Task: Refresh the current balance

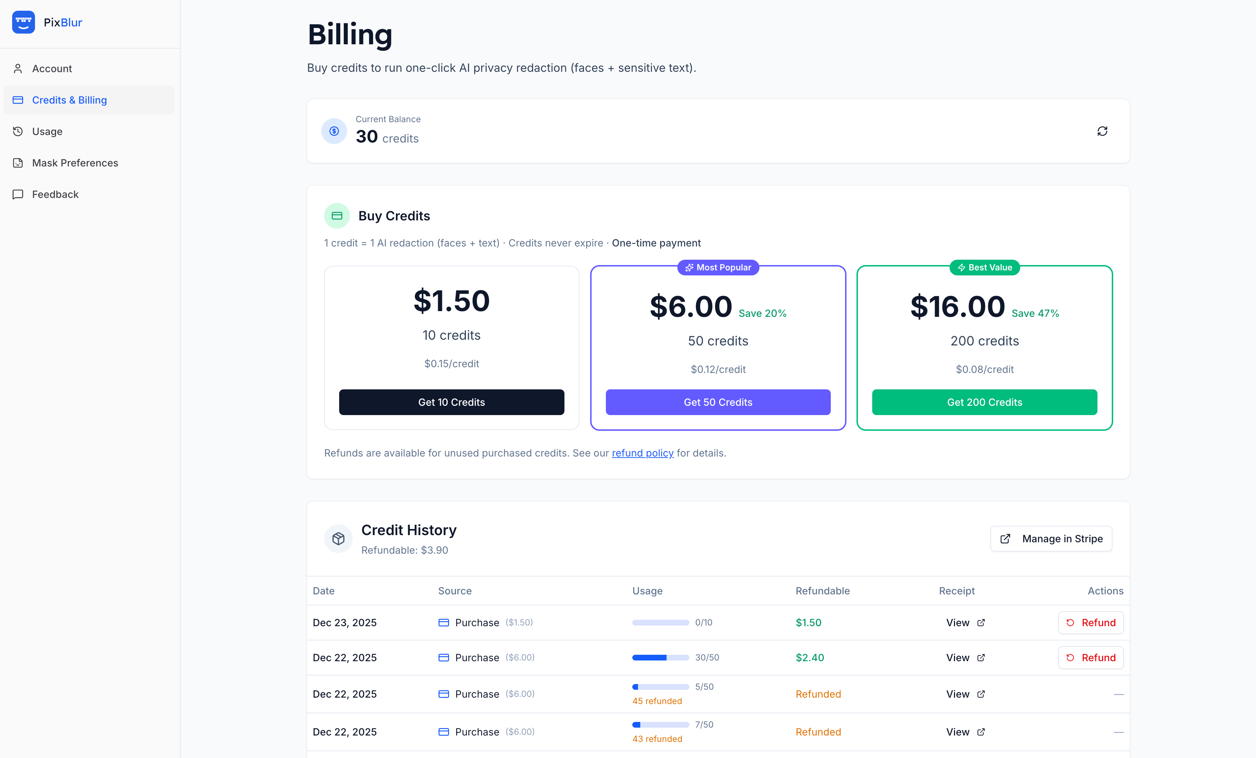Action: click(x=1102, y=131)
